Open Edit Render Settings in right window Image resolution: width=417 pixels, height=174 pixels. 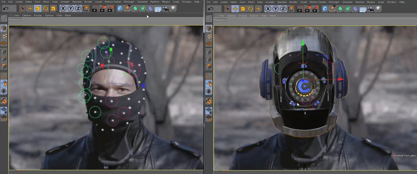[x=315, y=9]
